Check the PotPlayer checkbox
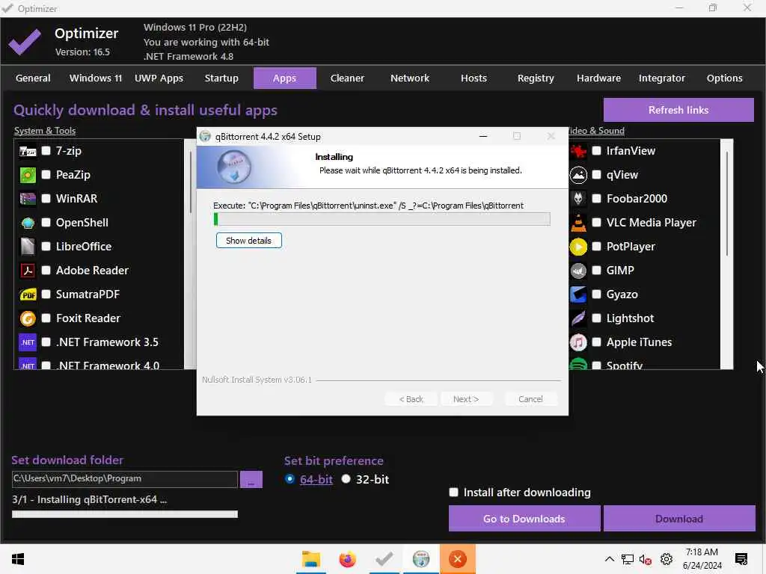Viewport: 766px width, 574px height. click(596, 246)
